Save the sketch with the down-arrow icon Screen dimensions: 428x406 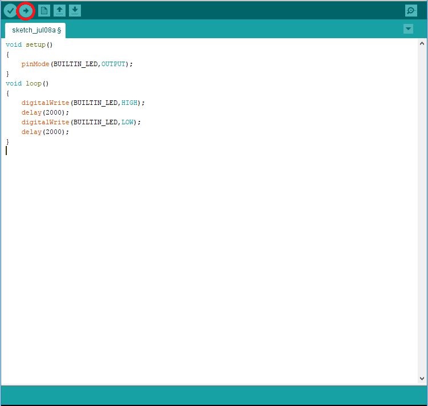click(75, 11)
